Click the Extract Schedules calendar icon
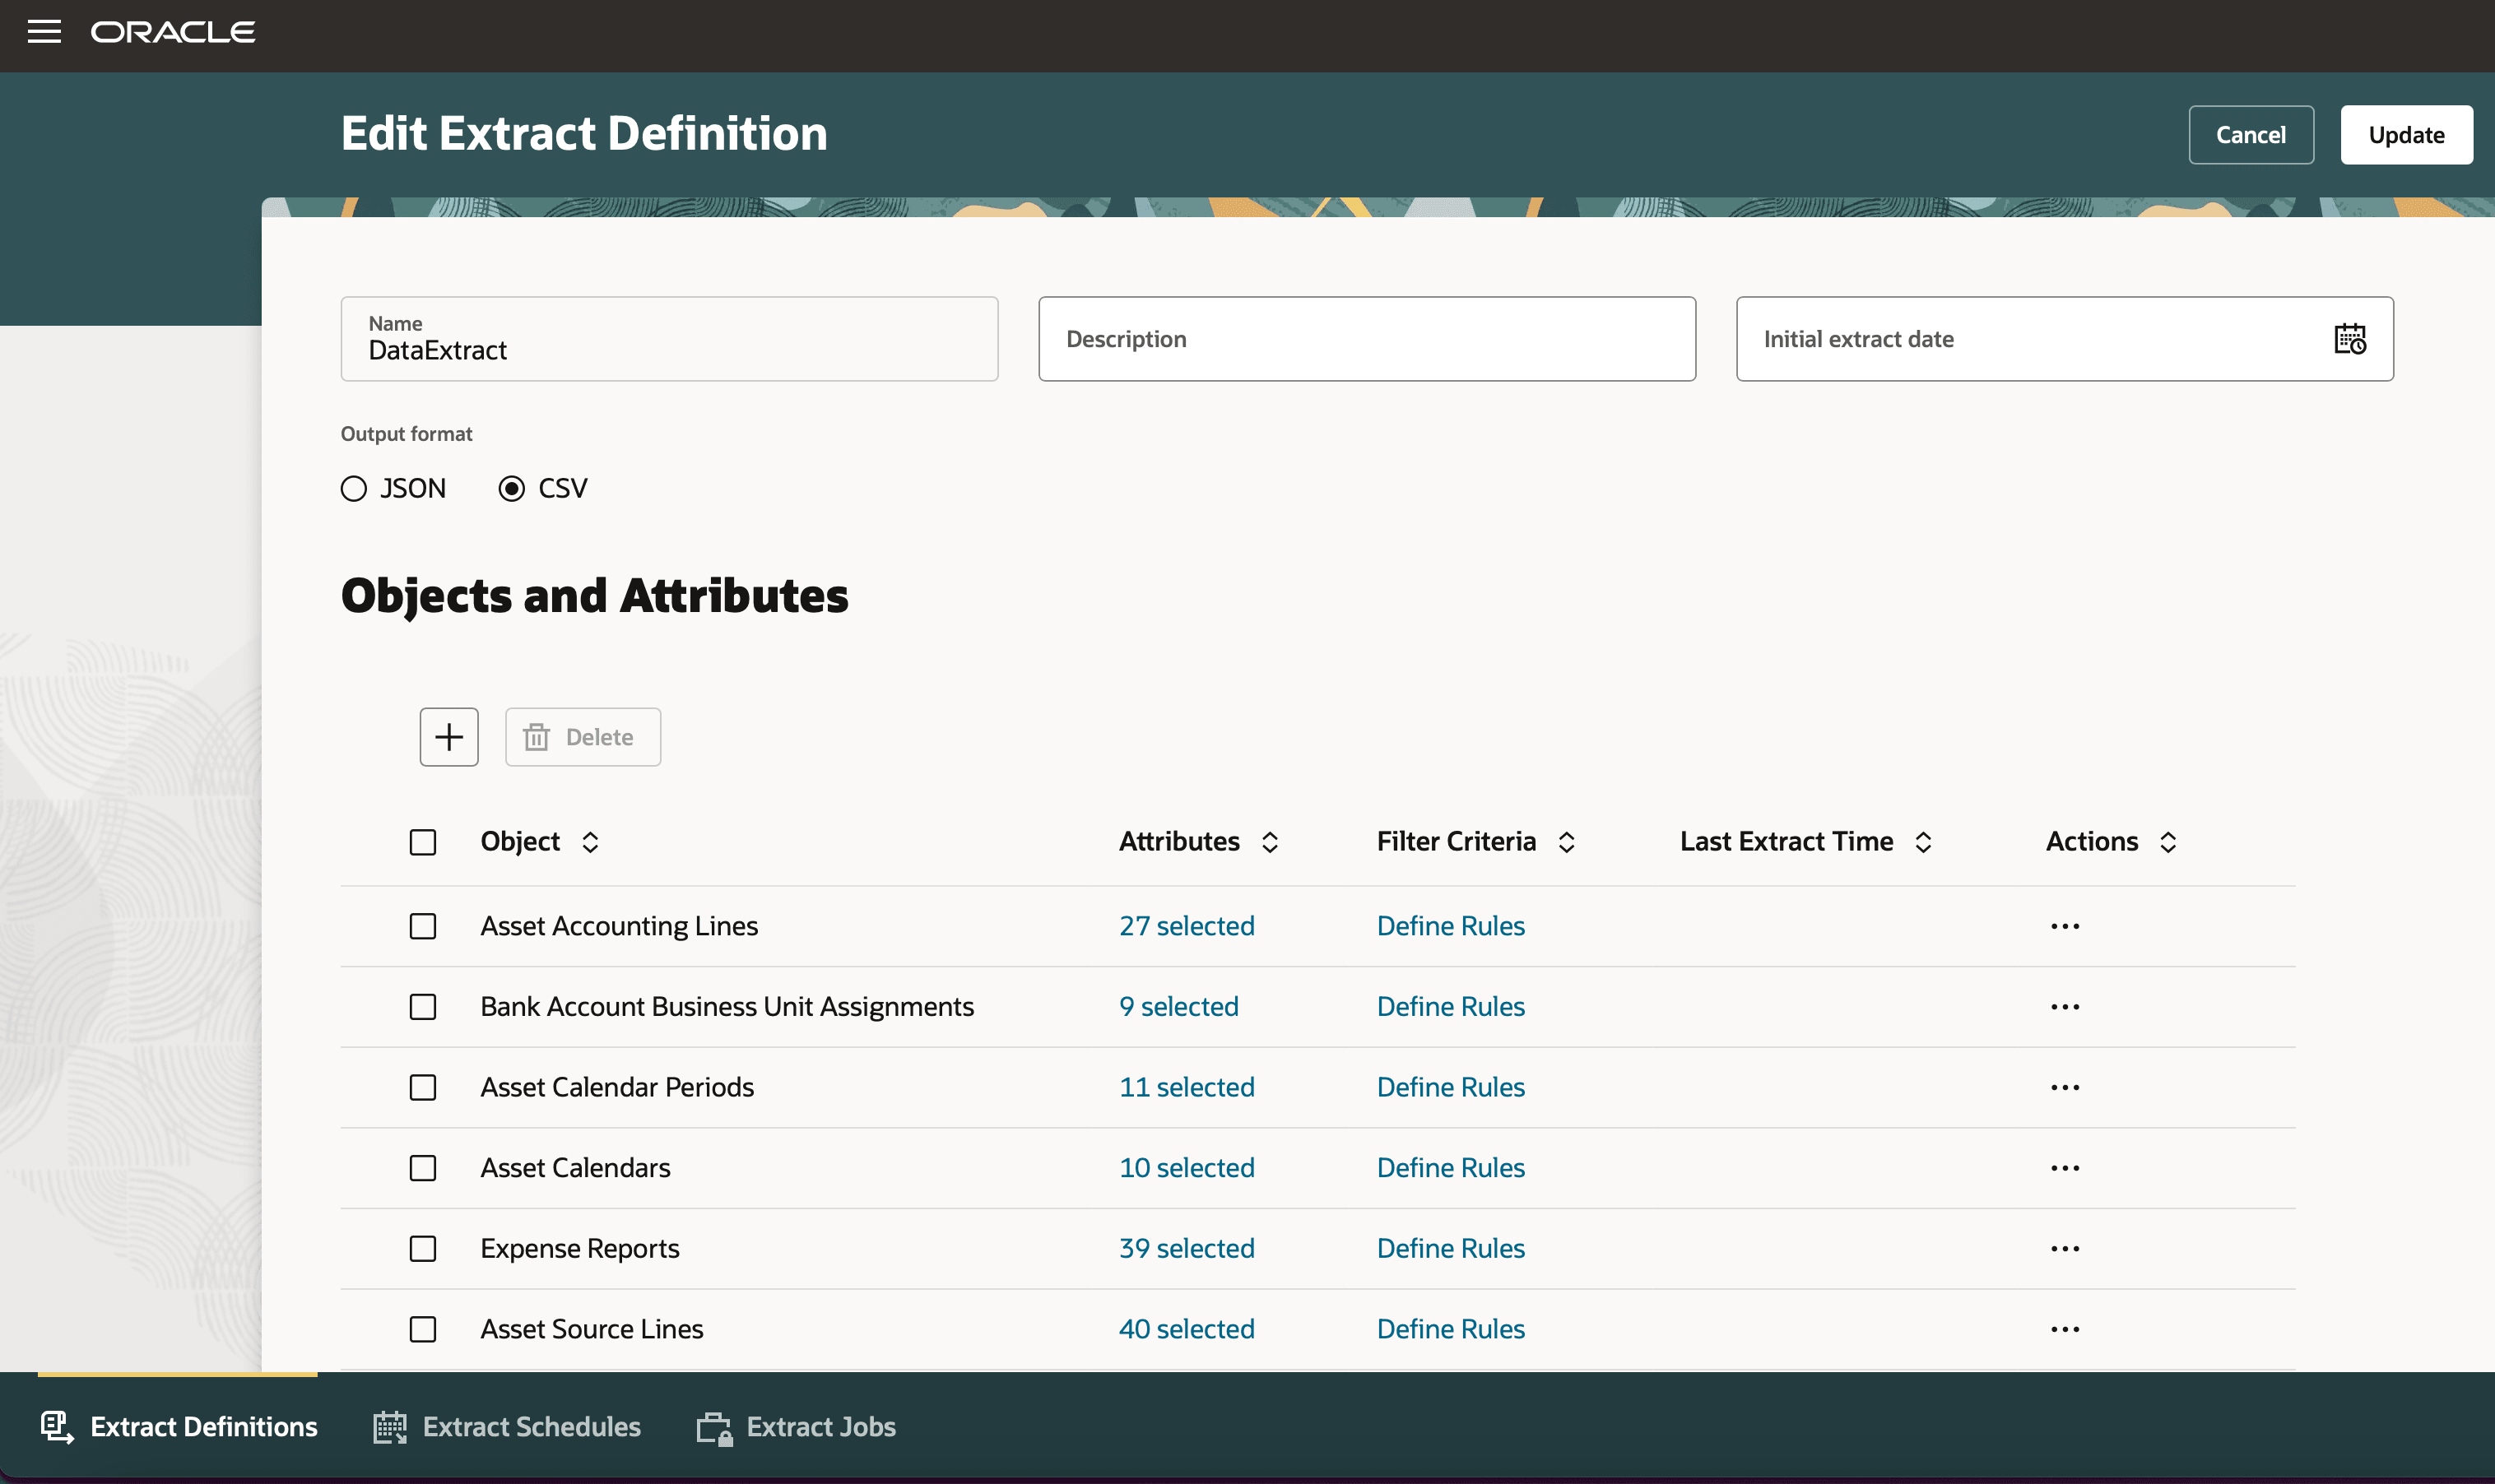This screenshot has height=1484, width=2495. pyautogui.click(x=389, y=1427)
